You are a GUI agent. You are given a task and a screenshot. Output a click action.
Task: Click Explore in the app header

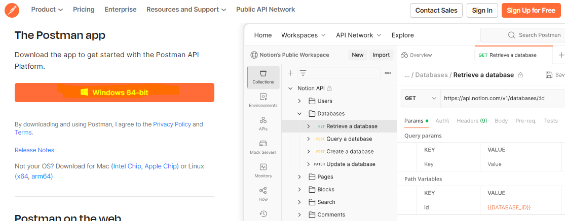402,35
